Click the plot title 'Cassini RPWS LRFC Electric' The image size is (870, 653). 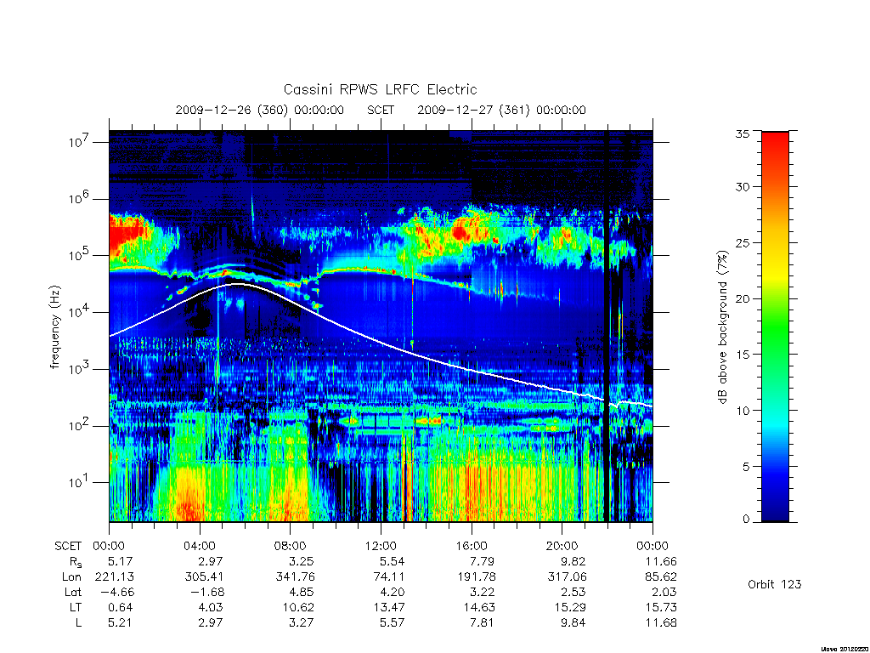pyautogui.click(x=380, y=89)
